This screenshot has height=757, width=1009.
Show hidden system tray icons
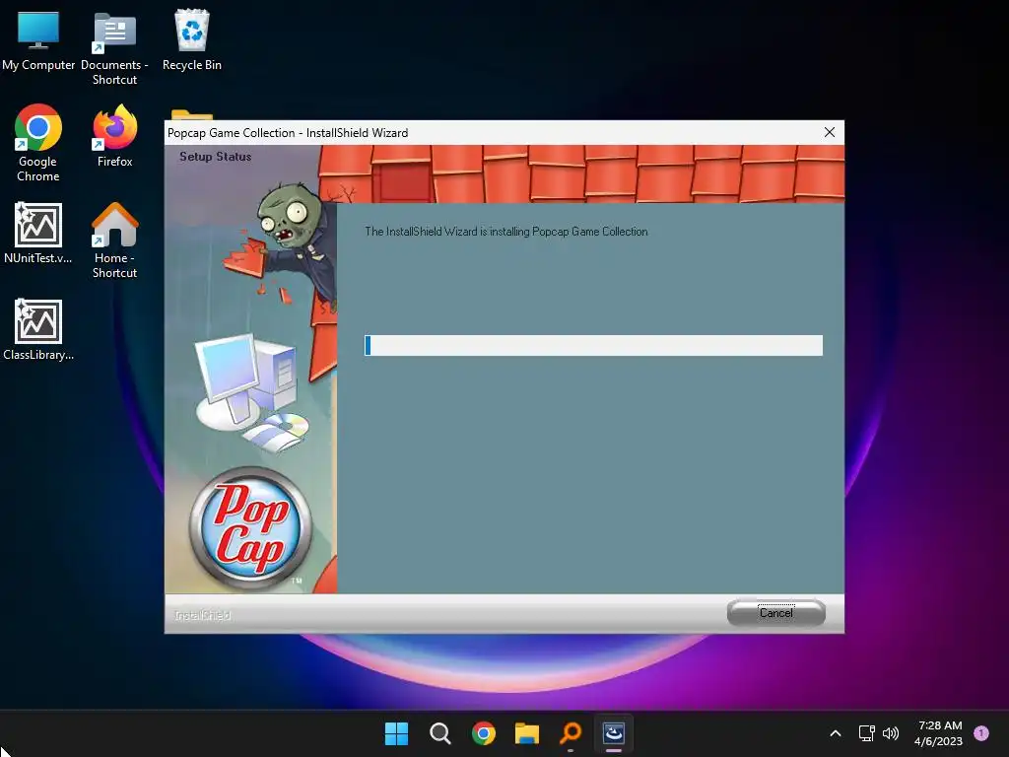(x=836, y=733)
